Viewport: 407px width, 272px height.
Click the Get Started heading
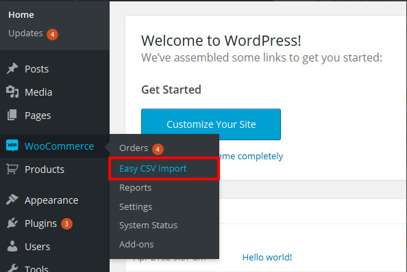[x=171, y=90]
